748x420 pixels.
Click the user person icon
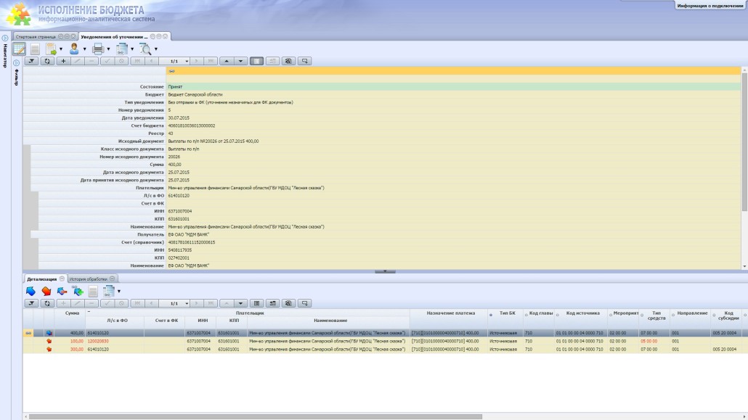pyautogui.click(x=74, y=49)
